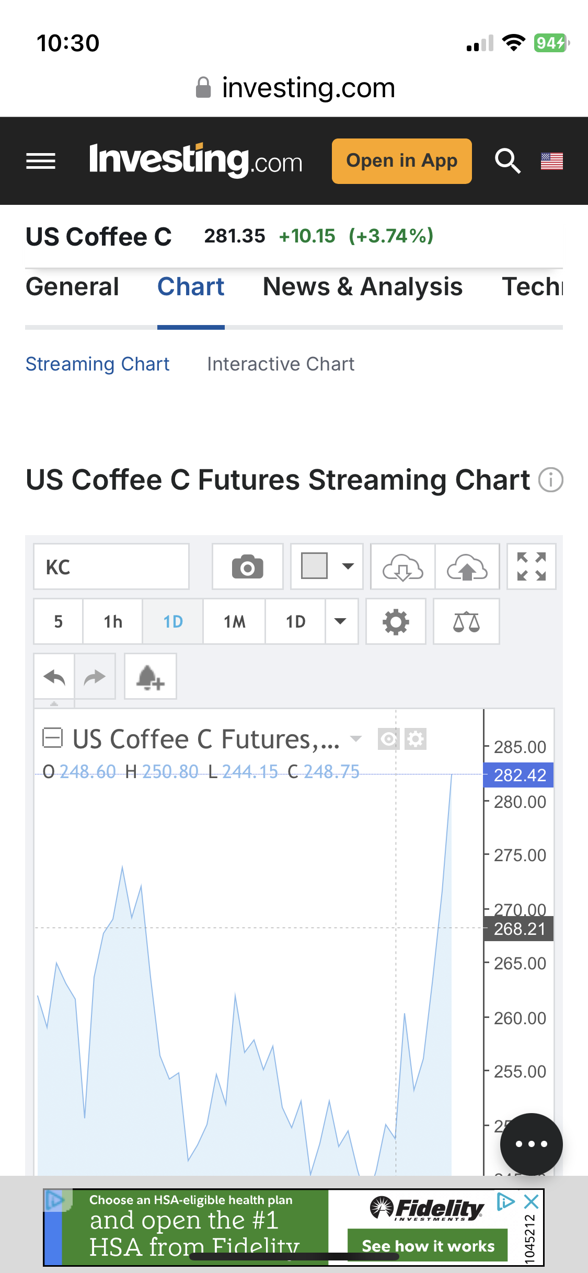588x1273 pixels.
Task: Open the General tab
Action: coord(73,287)
